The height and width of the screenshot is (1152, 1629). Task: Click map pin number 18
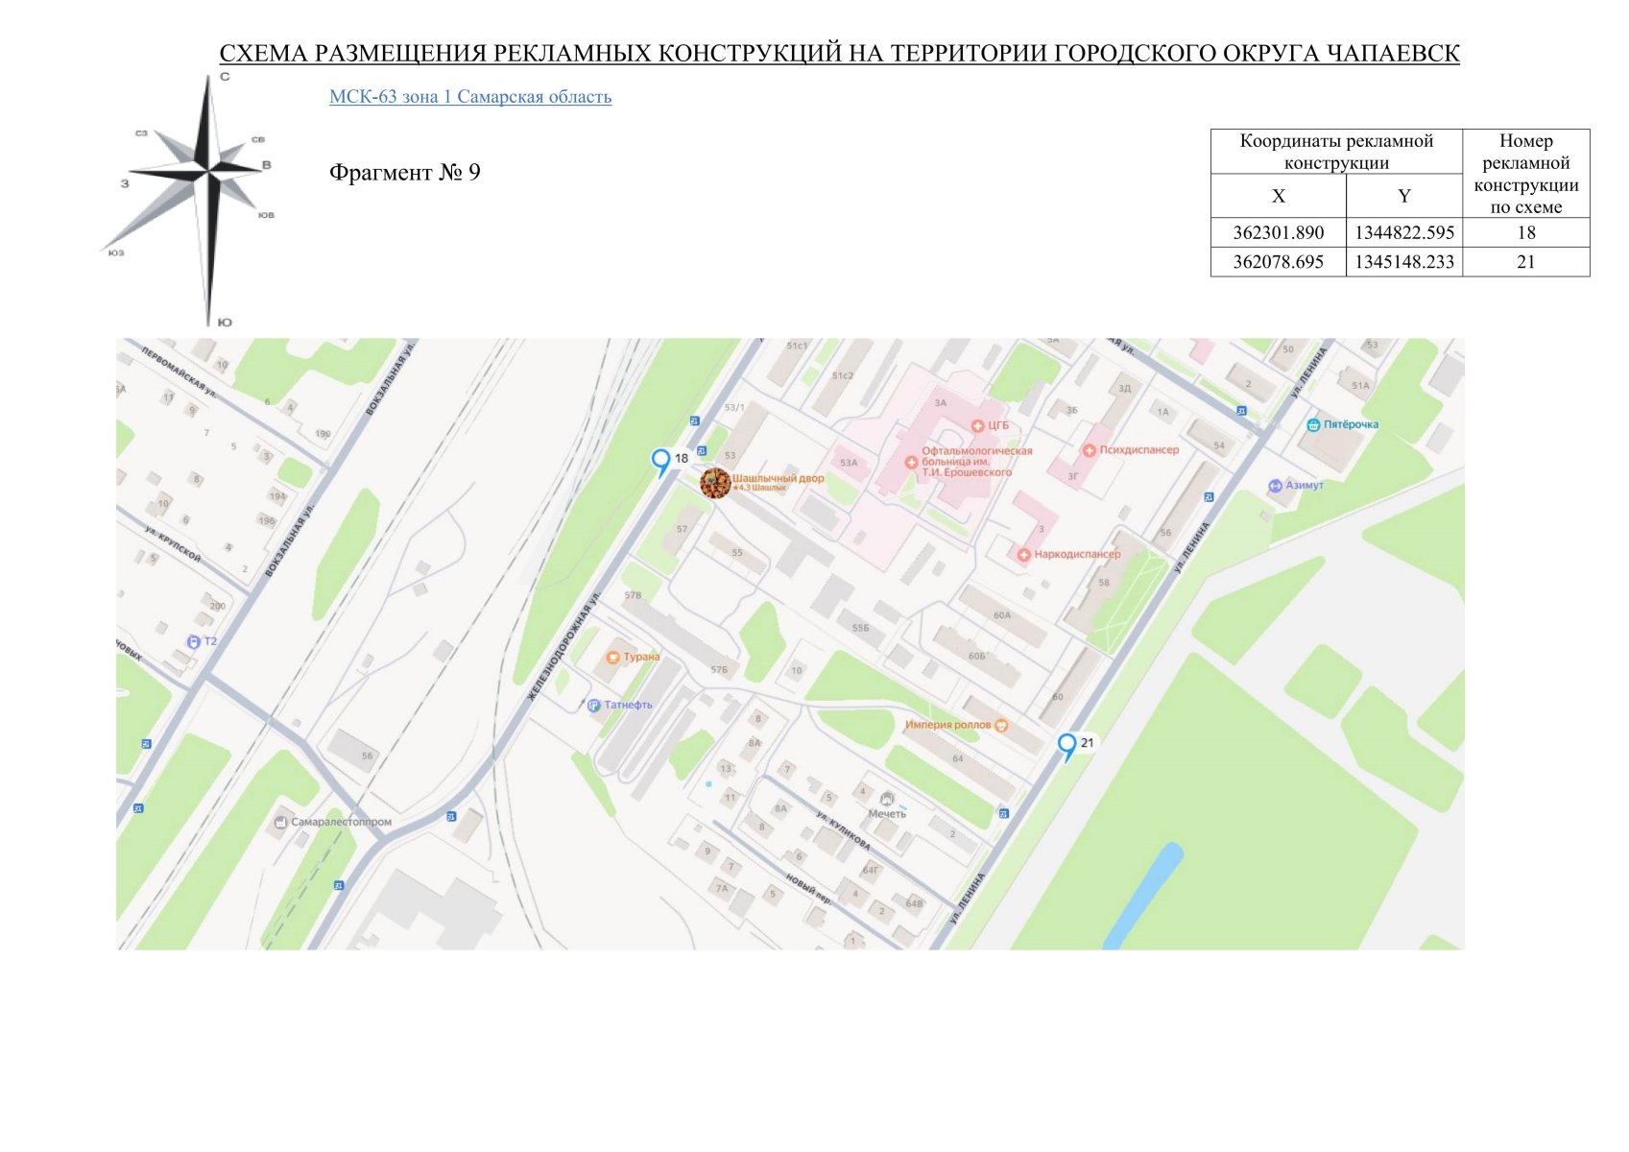pyautogui.click(x=660, y=461)
